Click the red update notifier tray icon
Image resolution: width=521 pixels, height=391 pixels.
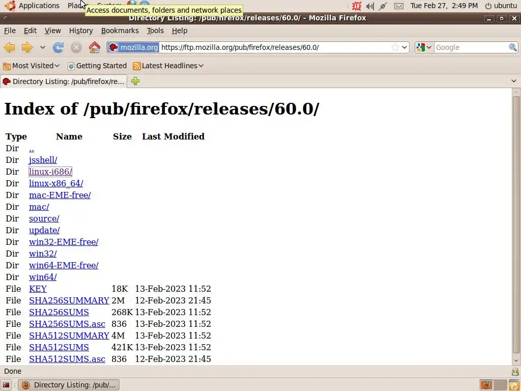pos(357,6)
